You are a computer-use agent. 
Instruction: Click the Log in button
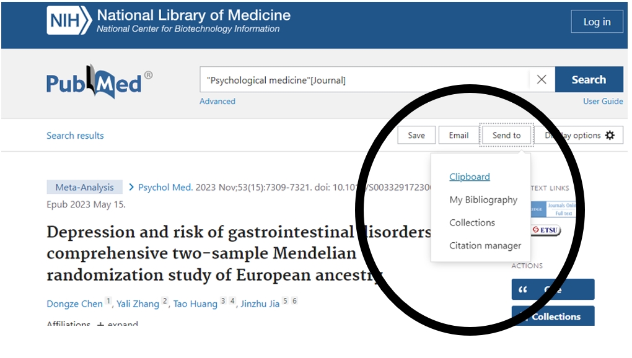pos(597,22)
